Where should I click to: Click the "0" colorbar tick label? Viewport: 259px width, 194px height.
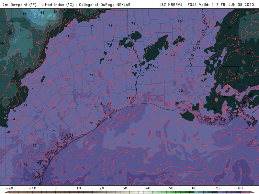55,188
